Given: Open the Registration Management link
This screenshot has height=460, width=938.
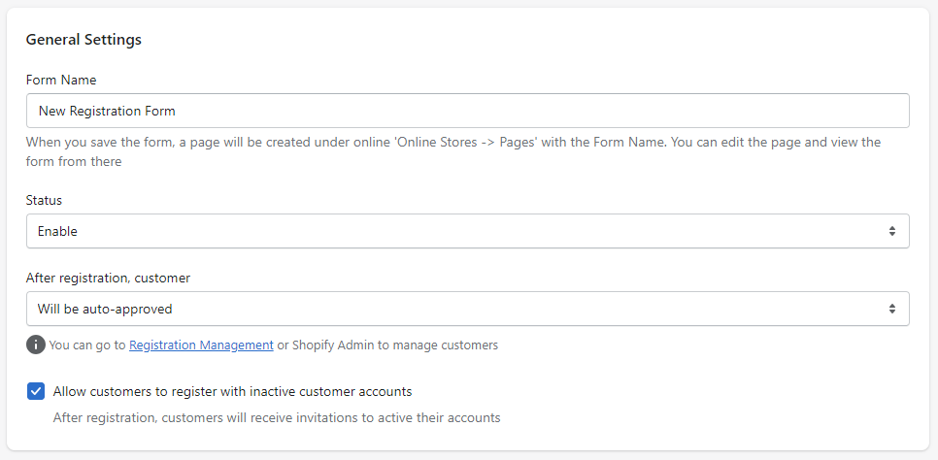Looking at the screenshot, I should tap(201, 345).
